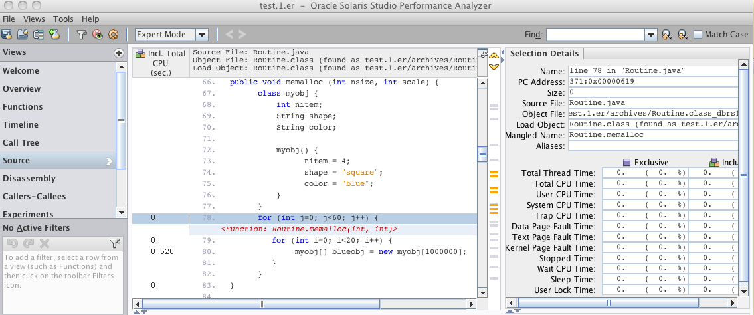This screenshot has width=754, height=315.
Task: Select source line 78 'for (int j=0; j<60'
Action: pos(304,218)
